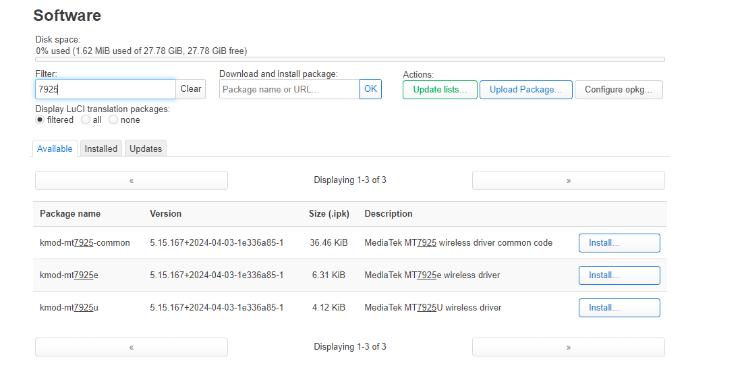Go to the Available tab
Image resolution: width=744 pixels, height=374 pixels.
click(x=55, y=149)
